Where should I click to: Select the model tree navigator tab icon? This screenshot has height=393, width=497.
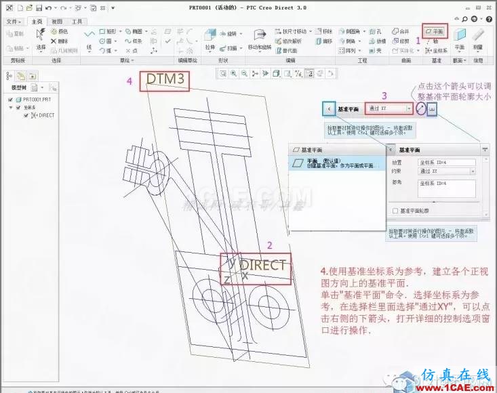(x=9, y=76)
